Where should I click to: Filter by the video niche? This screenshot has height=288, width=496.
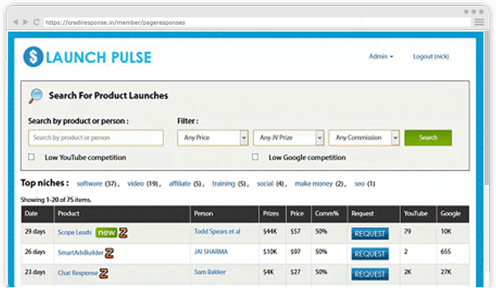pos(135,184)
